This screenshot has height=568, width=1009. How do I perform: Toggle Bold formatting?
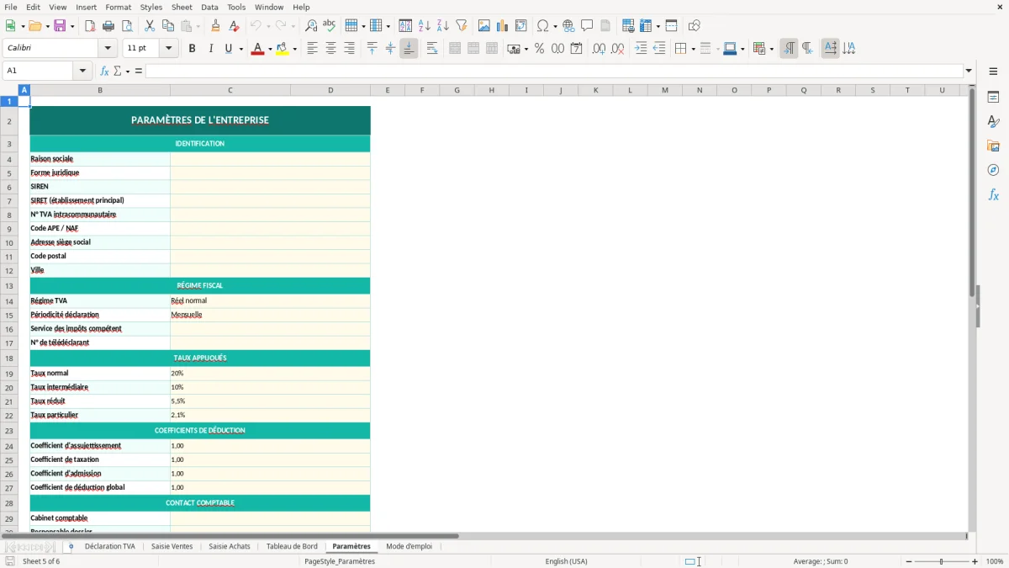193,49
